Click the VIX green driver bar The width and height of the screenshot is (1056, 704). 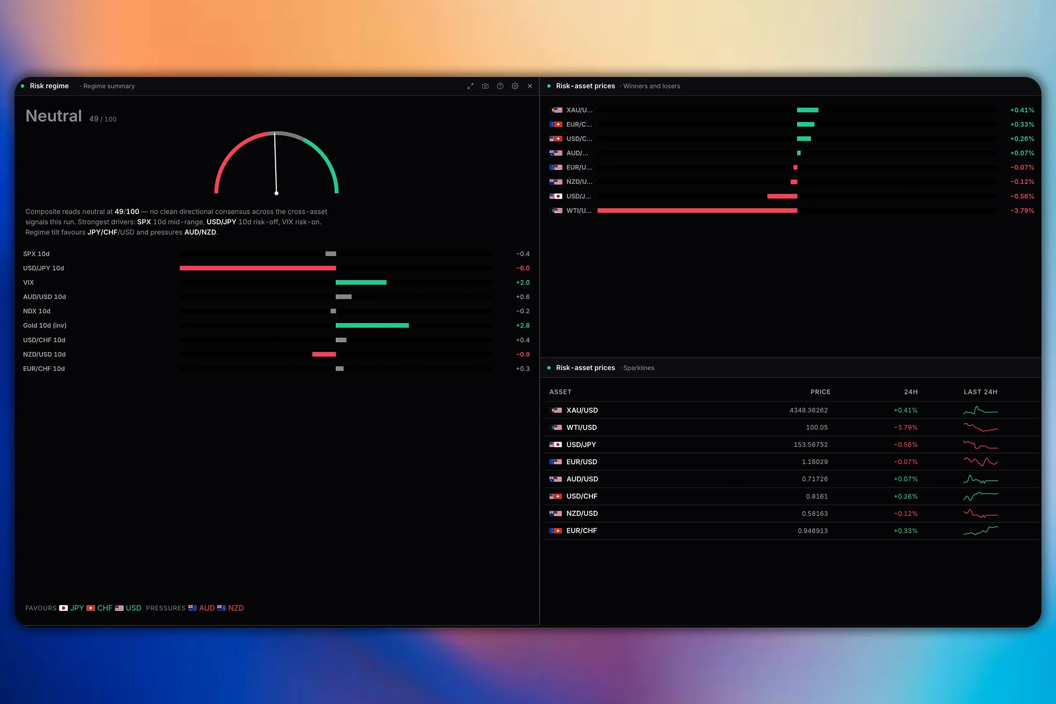tap(361, 282)
